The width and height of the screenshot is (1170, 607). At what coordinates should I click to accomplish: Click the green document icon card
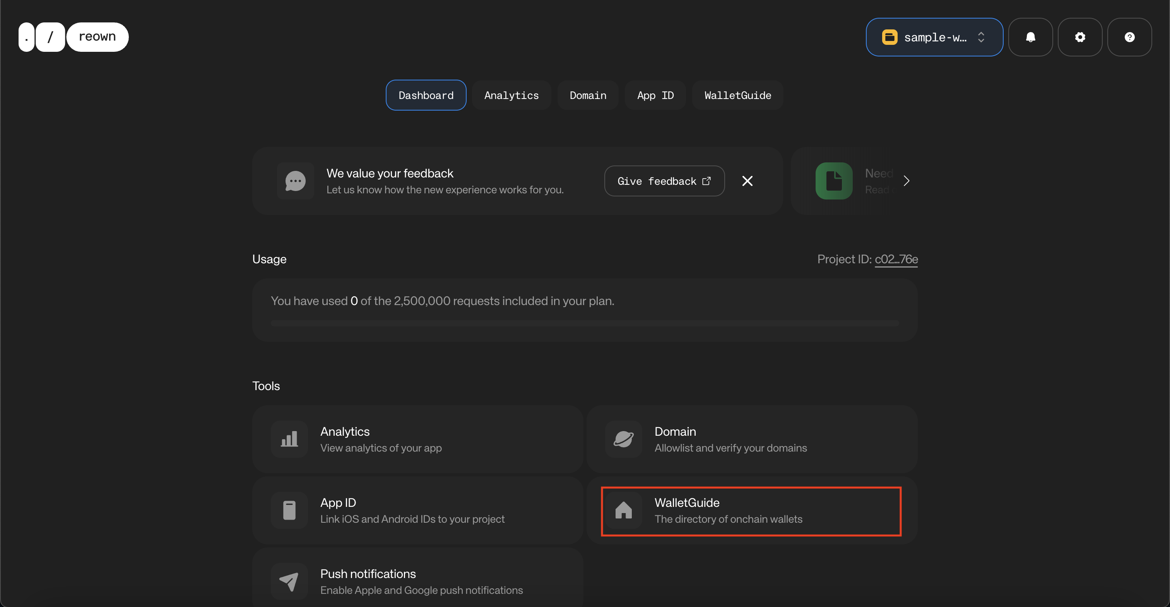pos(834,181)
